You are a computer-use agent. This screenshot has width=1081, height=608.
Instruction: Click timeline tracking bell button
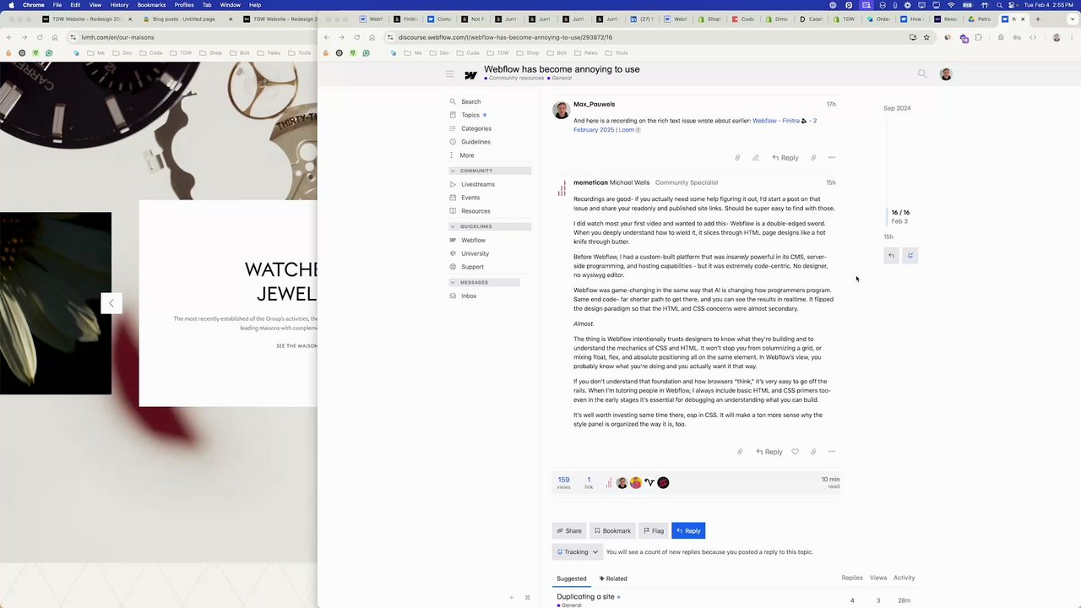910,256
